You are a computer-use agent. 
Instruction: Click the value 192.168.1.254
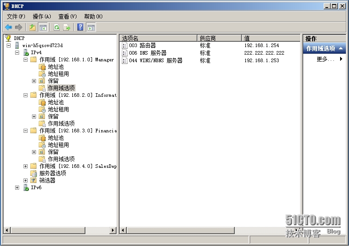click(261, 46)
